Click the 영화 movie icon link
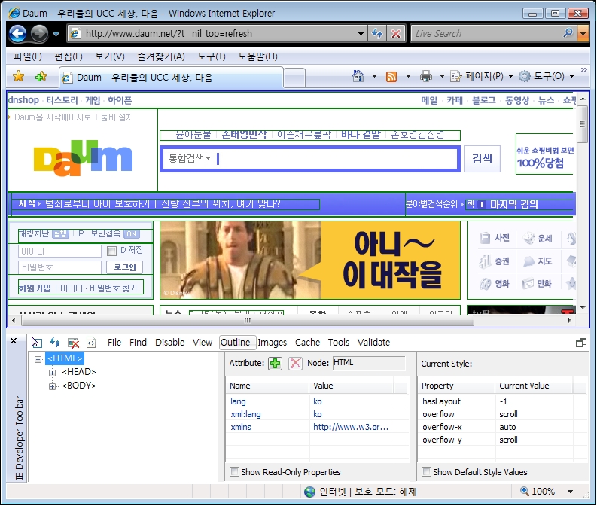The width and height of the screenshot is (597, 506). (x=494, y=284)
